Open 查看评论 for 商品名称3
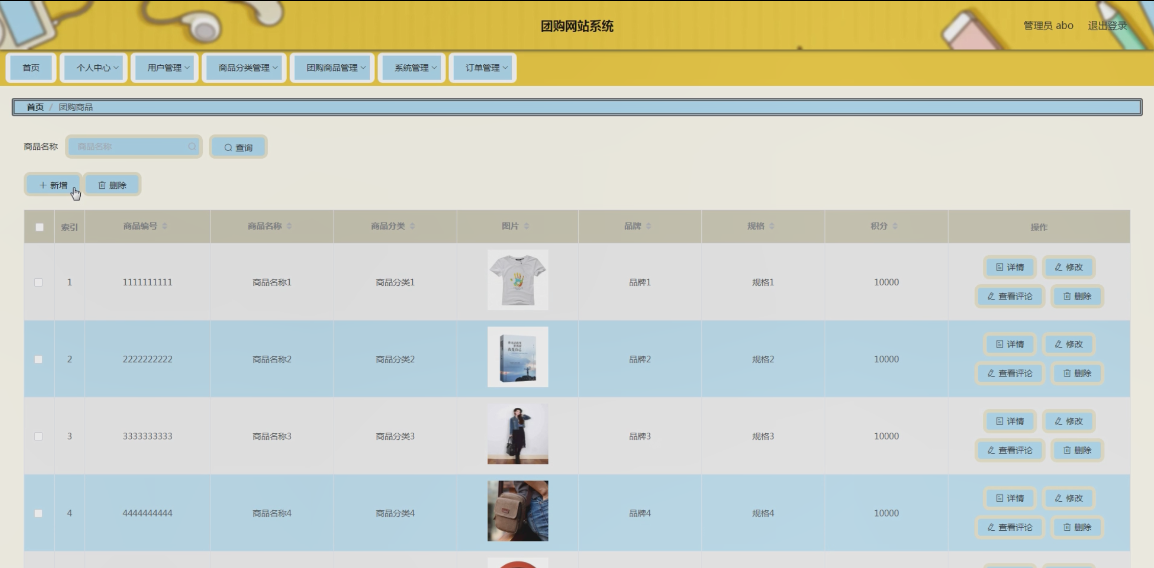Screen dimensions: 1154x568 coord(1009,450)
